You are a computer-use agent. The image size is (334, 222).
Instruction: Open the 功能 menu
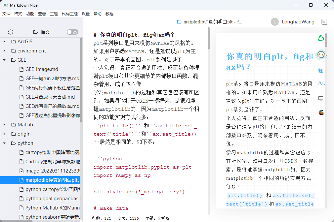(30, 14)
